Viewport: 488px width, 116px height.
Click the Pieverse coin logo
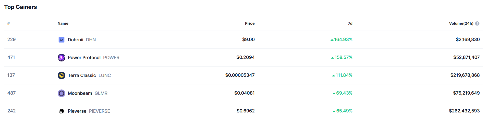(62, 111)
